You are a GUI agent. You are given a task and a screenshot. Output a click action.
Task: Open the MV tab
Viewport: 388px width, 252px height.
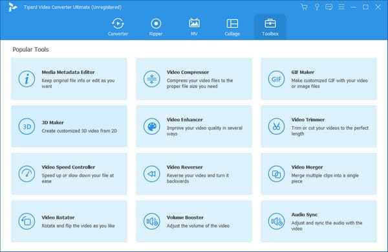point(194,27)
